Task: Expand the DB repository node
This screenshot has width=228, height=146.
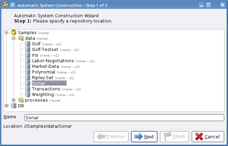Action: click(x=7, y=106)
